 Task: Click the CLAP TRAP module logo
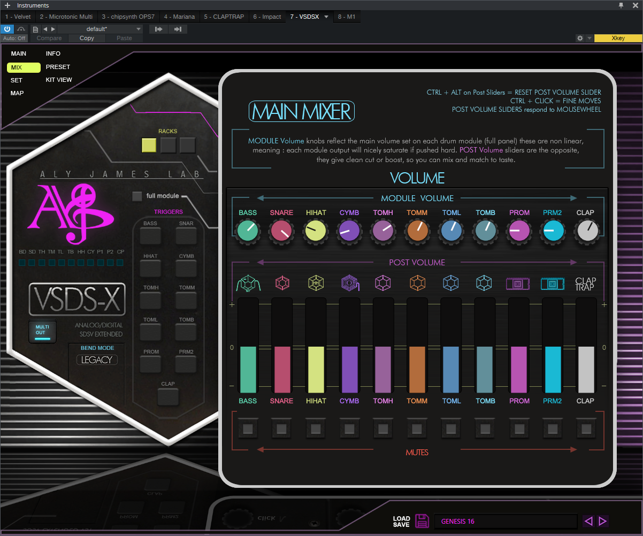point(585,284)
